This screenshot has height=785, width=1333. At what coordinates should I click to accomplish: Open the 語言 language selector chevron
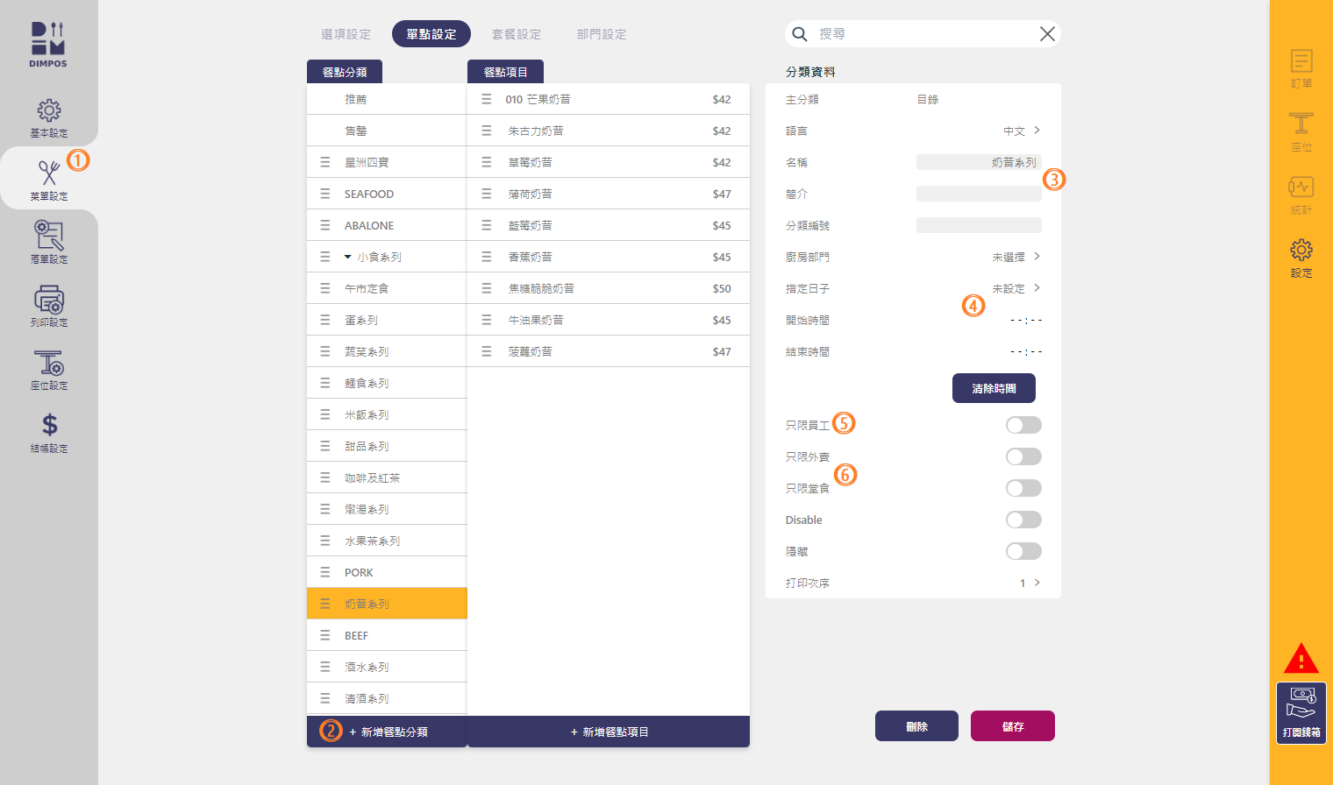pos(1037,131)
